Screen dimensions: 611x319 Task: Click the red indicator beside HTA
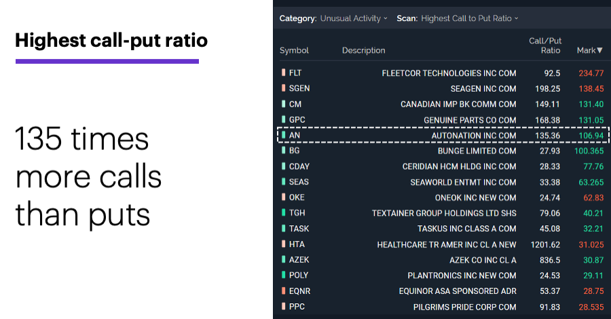click(283, 244)
